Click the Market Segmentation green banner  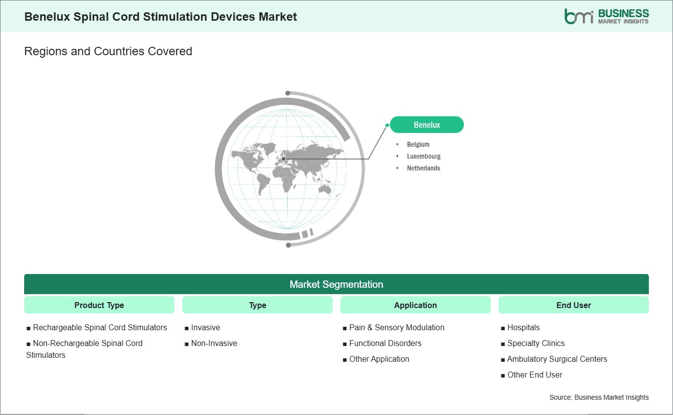click(336, 284)
